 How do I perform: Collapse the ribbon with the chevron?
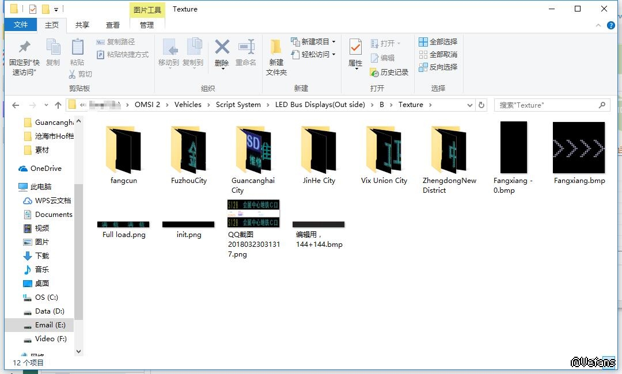click(598, 25)
